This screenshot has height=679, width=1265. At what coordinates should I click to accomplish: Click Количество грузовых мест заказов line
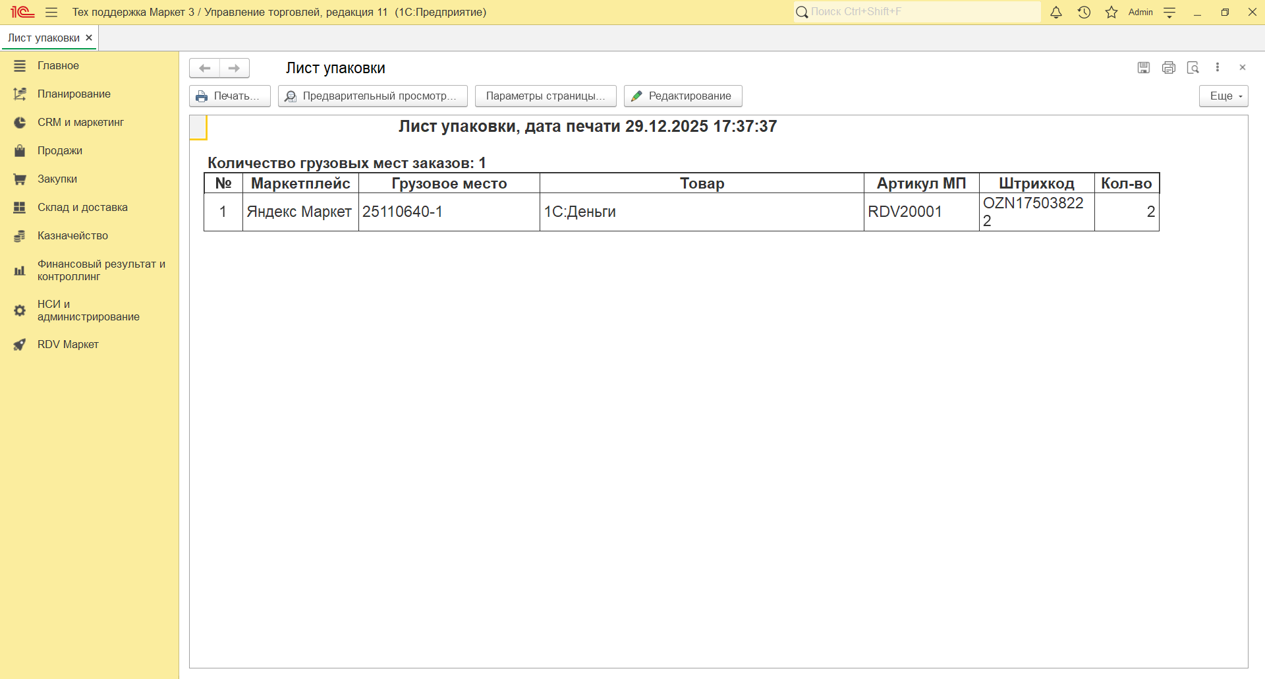point(347,163)
